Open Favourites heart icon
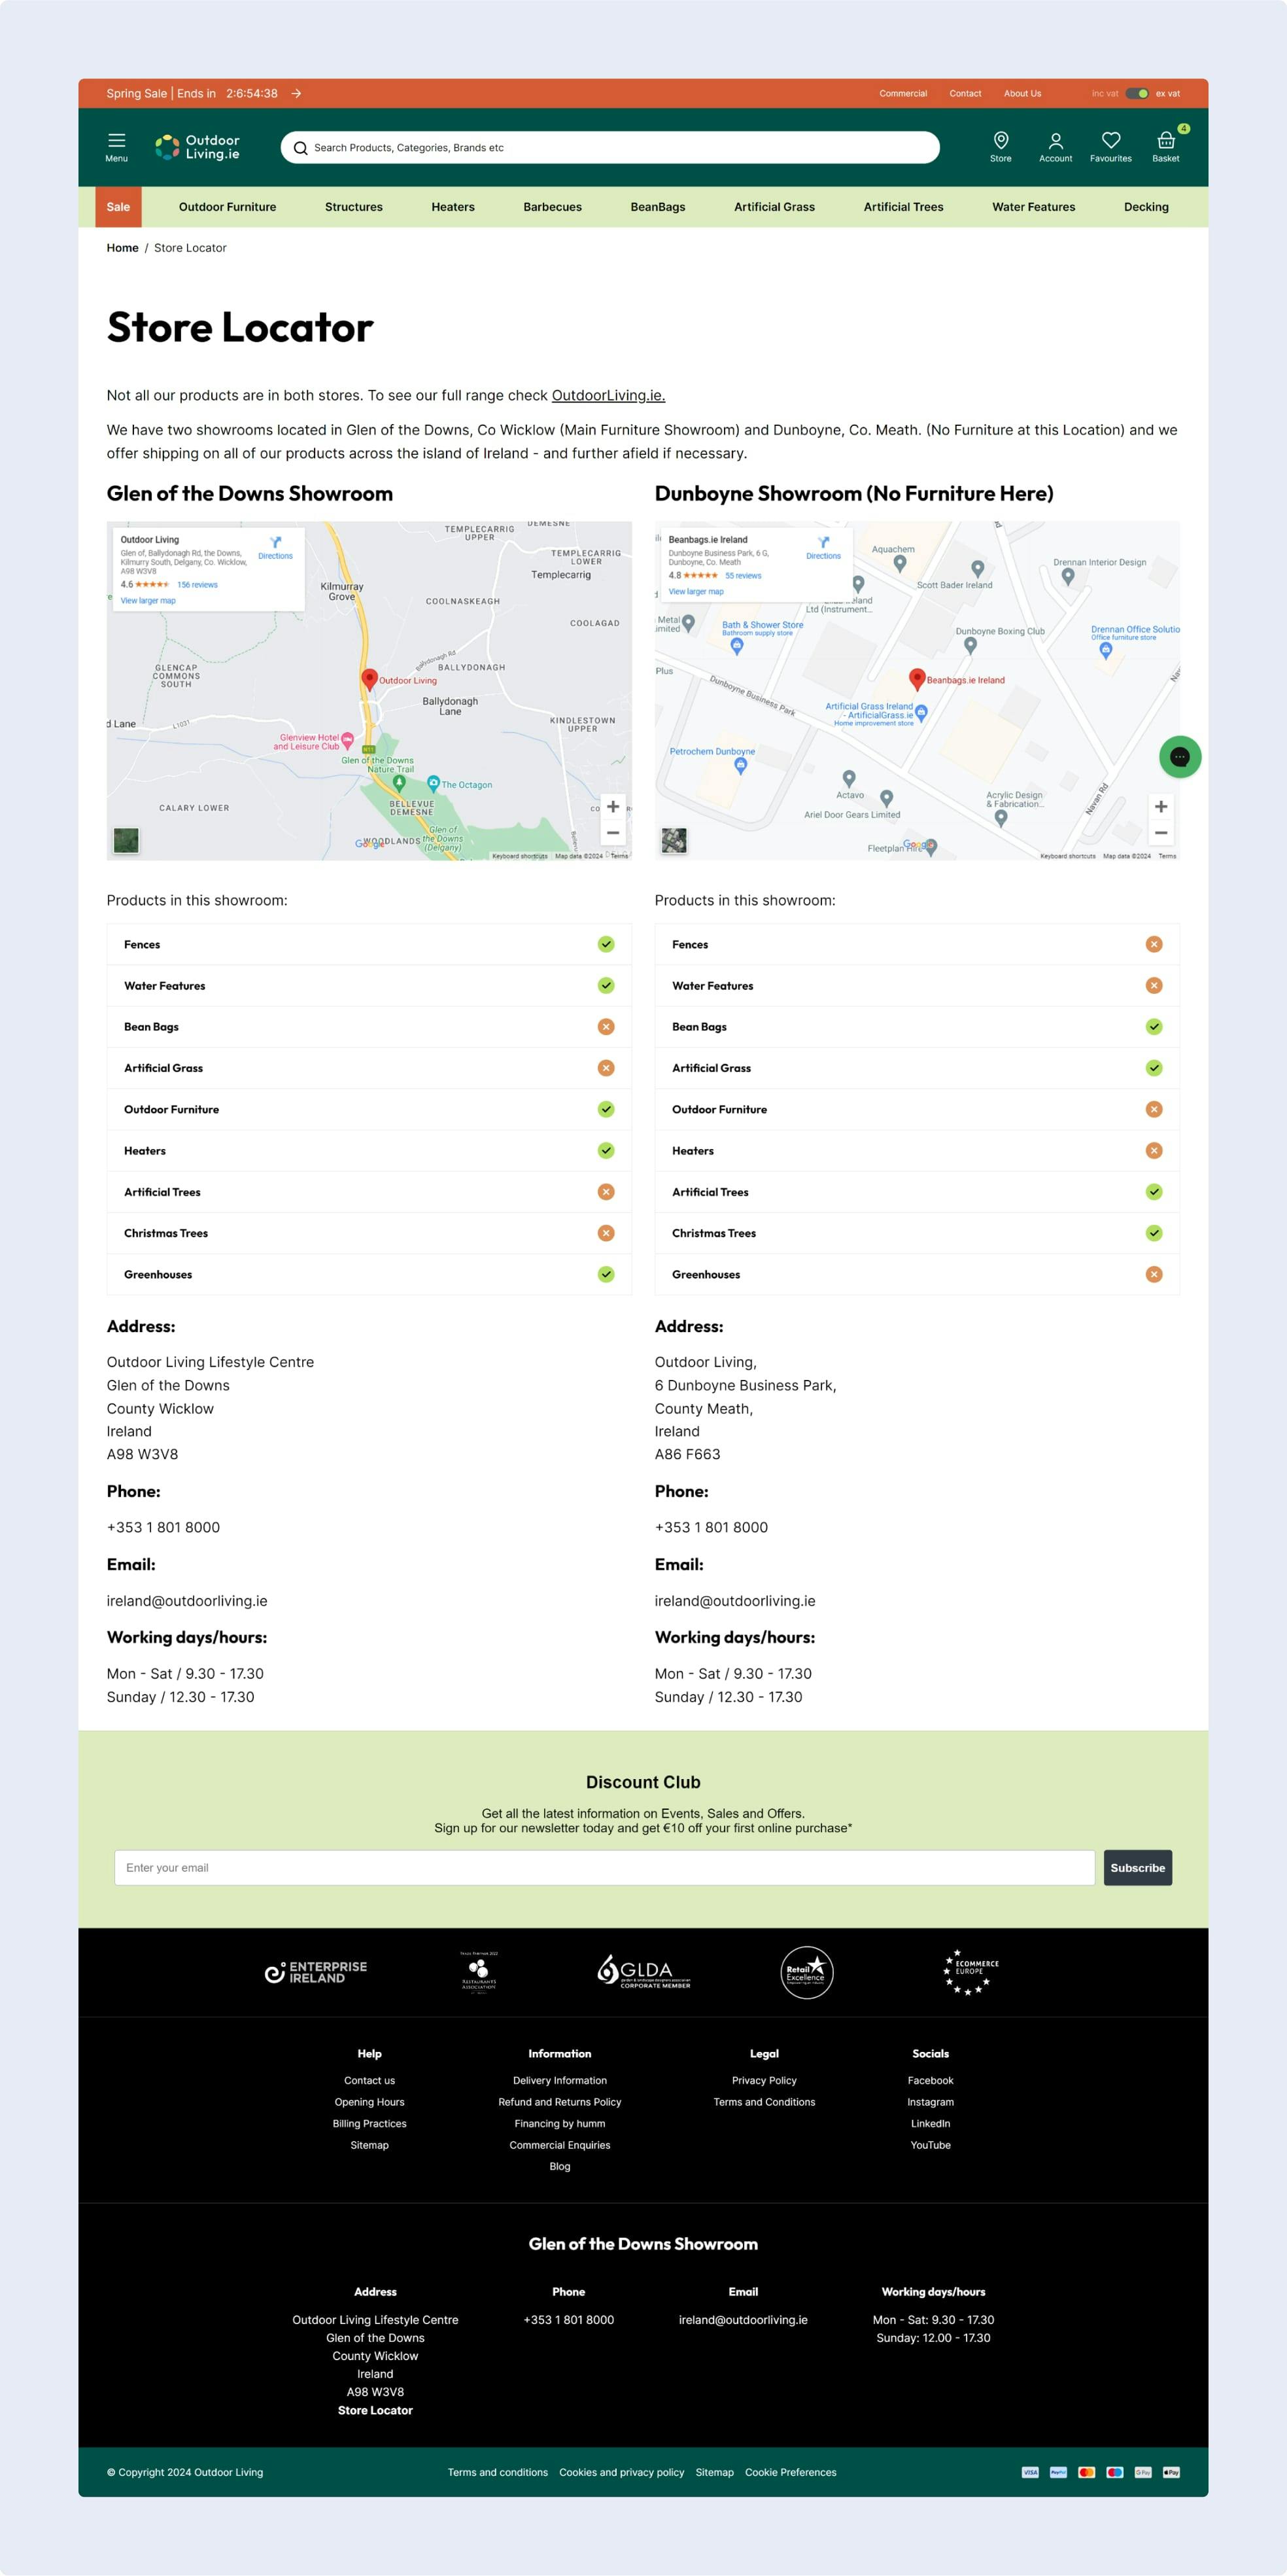This screenshot has width=1287, height=2576. 1110,141
